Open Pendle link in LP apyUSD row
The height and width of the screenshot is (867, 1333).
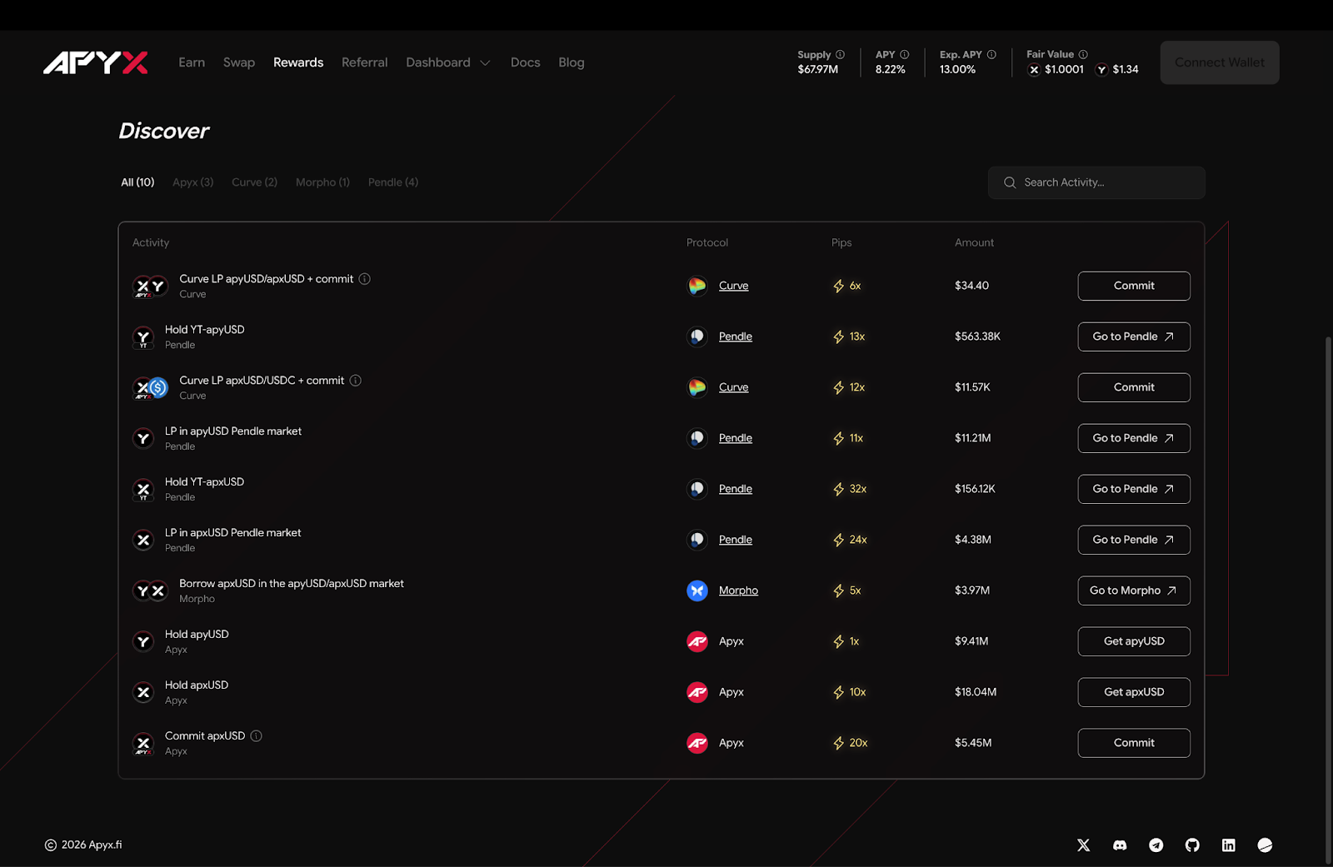[736, 438]
